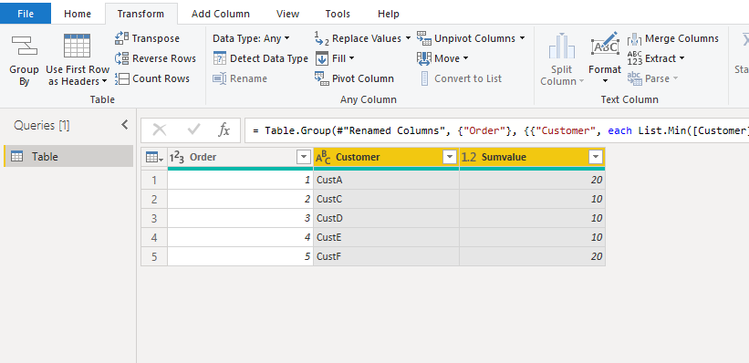The image size is (749, 363).
Task: Click the Transpose button
Action: (147, 38)
